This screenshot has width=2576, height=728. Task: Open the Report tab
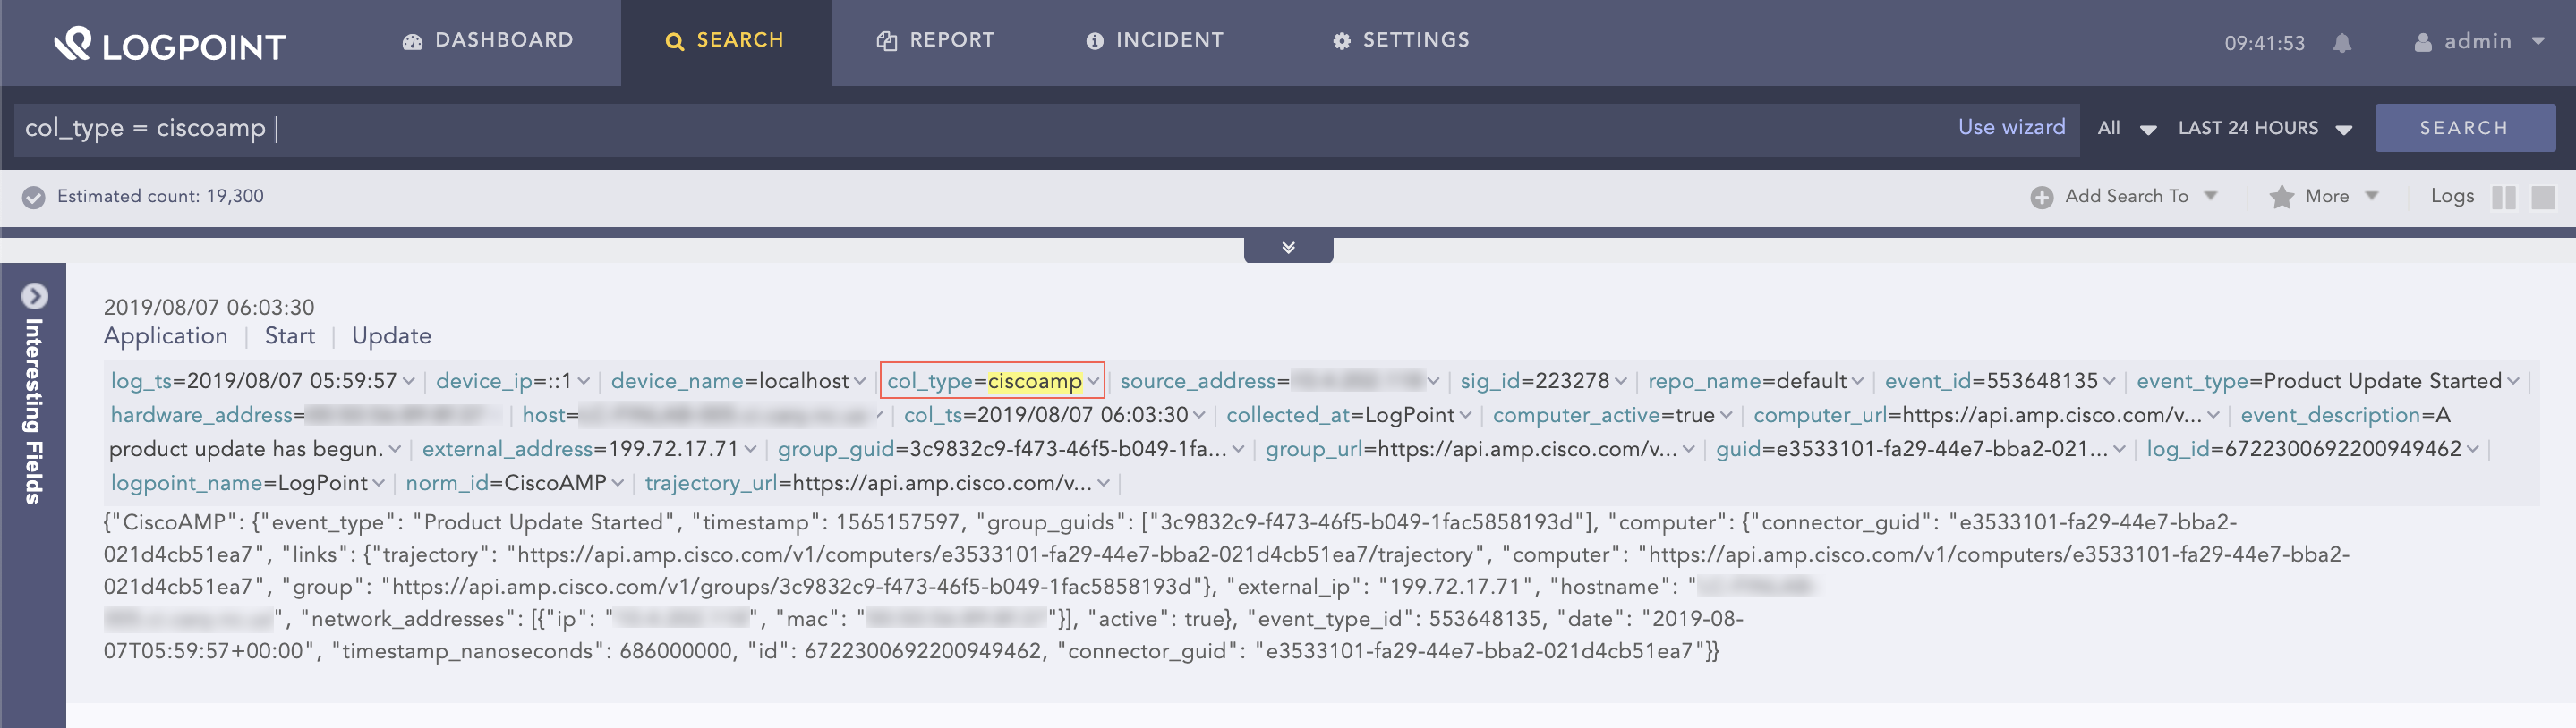(x=935, y=40)
